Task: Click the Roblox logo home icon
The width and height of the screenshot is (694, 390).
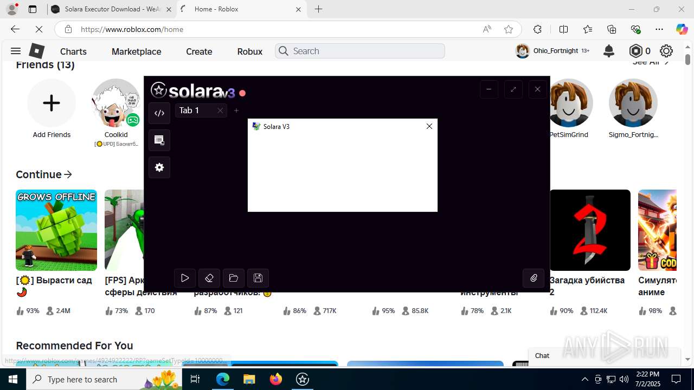Action: 36,51
